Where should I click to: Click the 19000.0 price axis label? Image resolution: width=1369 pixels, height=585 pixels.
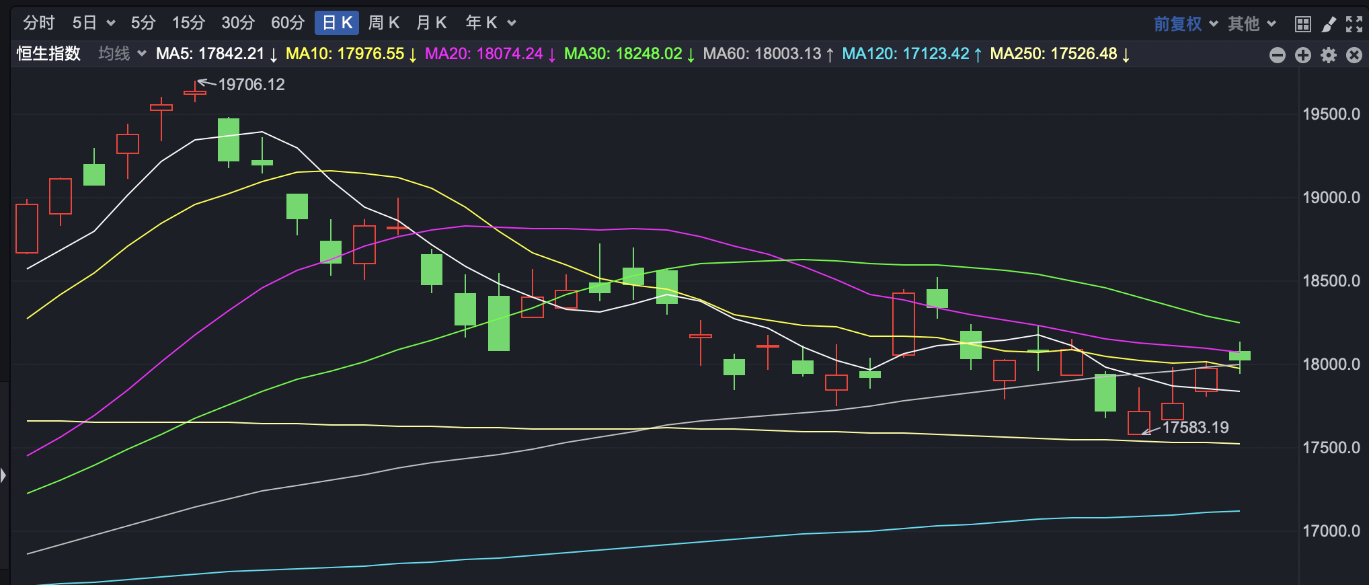point(1331,198)
